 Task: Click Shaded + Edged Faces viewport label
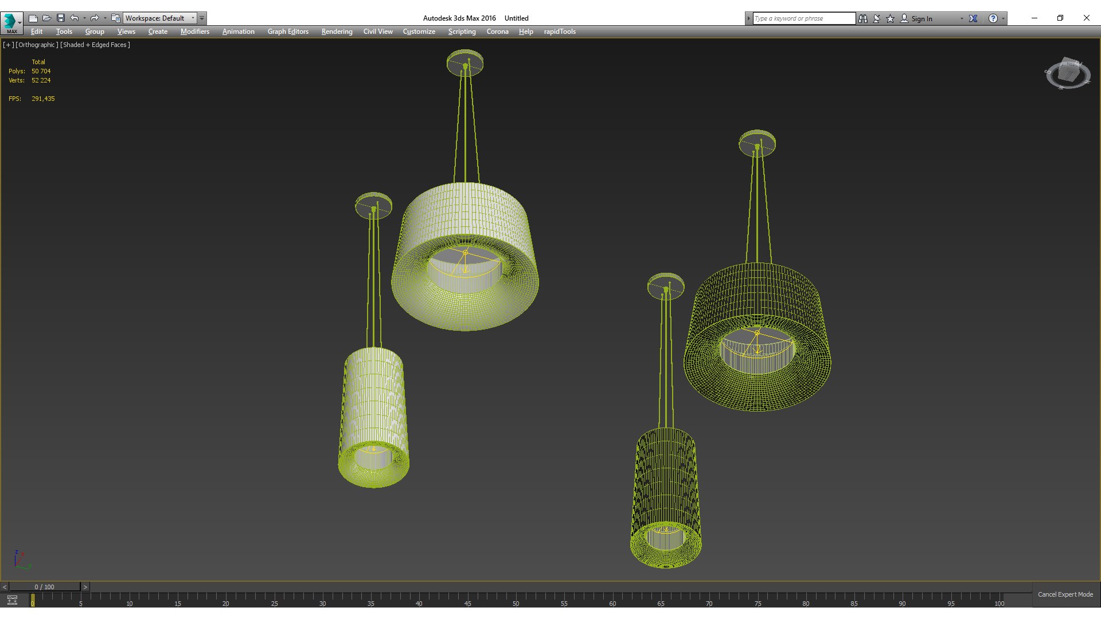(95, 45)
